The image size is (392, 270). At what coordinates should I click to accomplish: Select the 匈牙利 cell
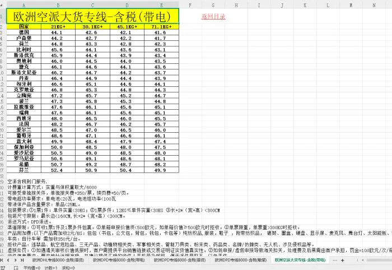click(x=24, y=84)
